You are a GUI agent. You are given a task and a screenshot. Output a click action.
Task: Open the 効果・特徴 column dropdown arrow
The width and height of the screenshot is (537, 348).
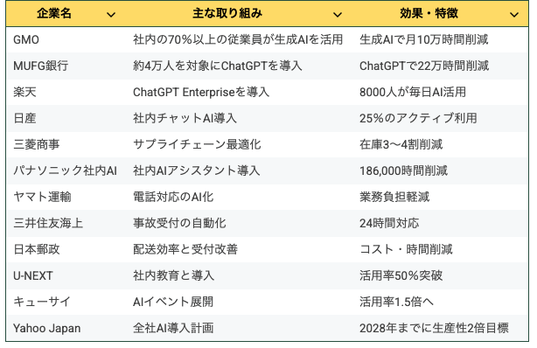[513, 15]
